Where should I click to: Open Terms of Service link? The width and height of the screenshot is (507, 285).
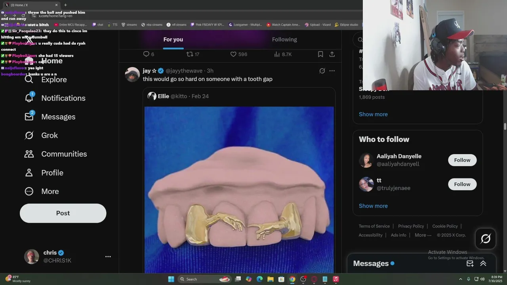coord(374,226)
